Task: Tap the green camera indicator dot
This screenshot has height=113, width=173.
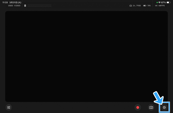Action: (157, 2)
